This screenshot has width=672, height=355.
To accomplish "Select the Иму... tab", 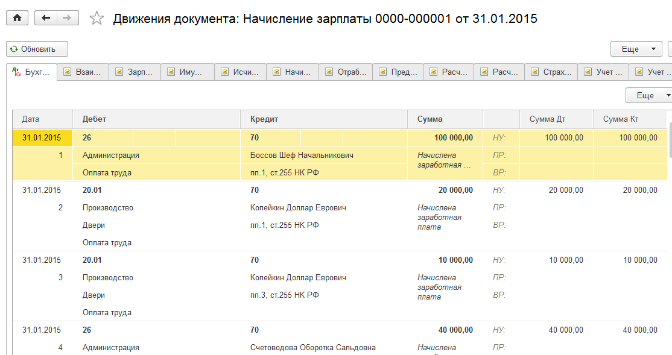I will tap(187, 72).
